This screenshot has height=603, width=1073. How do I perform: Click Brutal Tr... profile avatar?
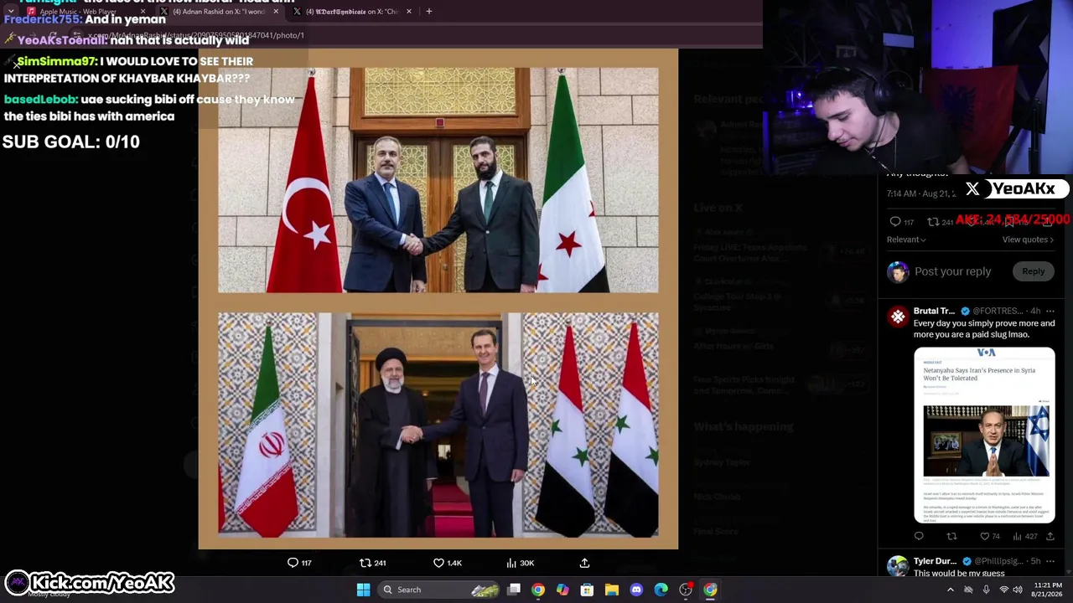point(898,317)
